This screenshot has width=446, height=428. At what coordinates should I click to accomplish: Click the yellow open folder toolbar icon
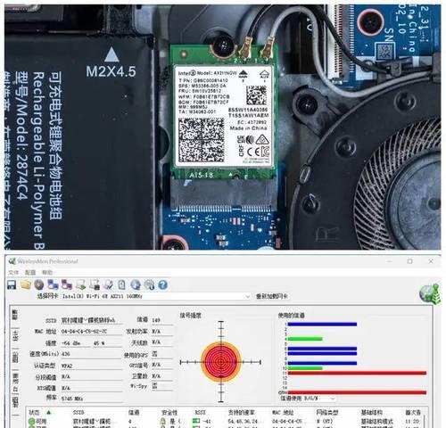tap(26, 284)
